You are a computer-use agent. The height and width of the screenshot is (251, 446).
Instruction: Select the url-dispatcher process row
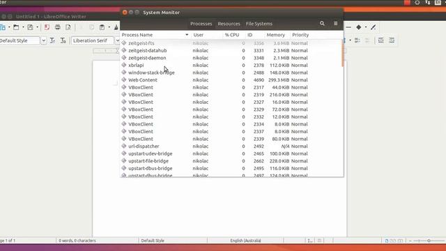[231, 146]
